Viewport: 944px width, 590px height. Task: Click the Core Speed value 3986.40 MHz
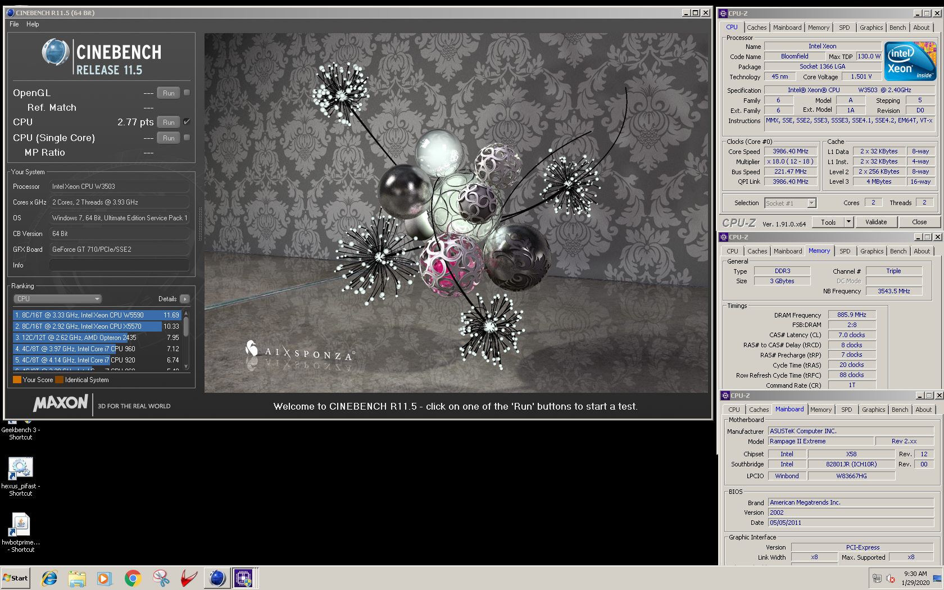pos(790,151)
